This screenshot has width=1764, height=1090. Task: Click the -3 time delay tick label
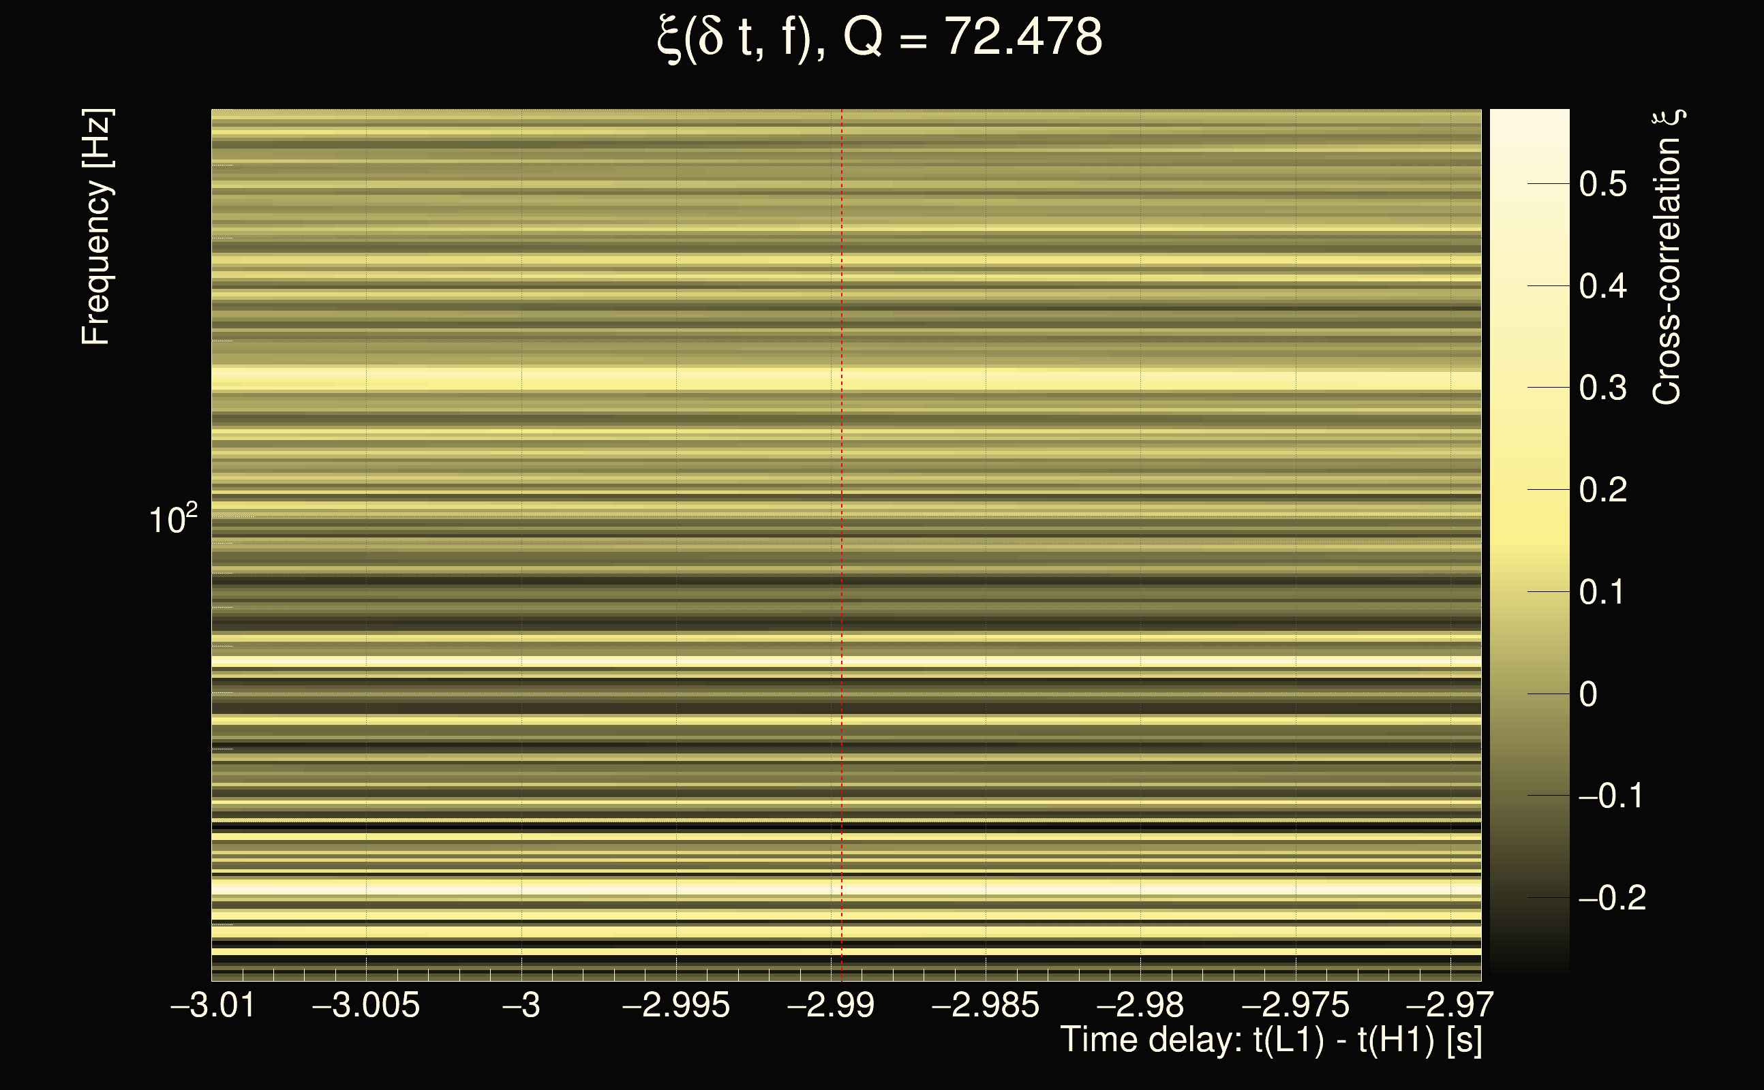(521, 1005)
